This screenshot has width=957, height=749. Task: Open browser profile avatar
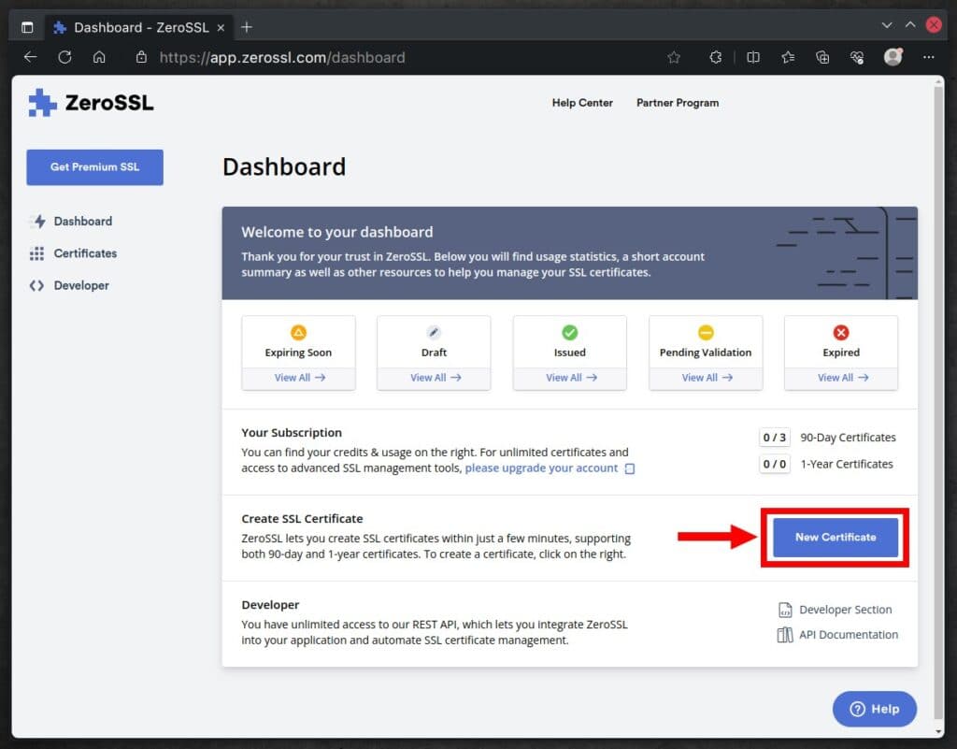(893, 57)
